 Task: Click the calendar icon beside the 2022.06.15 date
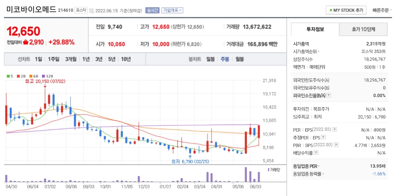pos(92,11)
